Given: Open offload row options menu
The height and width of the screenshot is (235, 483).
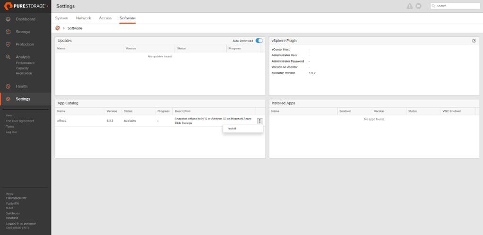Looking at the screenshot, I should (260, 121).
